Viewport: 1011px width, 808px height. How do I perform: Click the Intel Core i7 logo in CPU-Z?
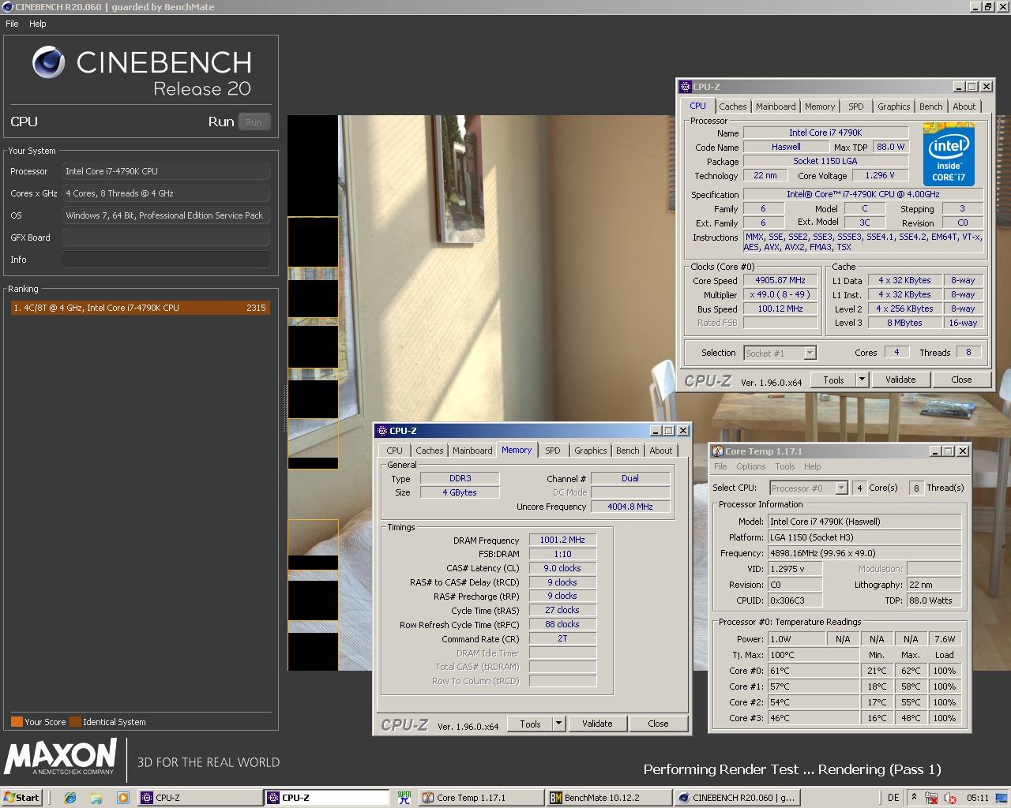coord(949,153)
